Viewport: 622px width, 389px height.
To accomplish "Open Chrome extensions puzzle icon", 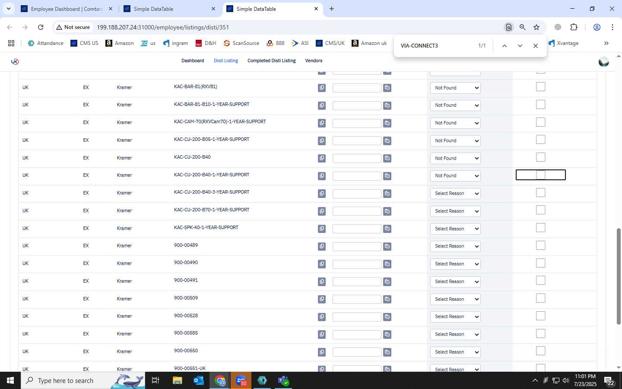I will pyautogui.click(x=574, y=27).
